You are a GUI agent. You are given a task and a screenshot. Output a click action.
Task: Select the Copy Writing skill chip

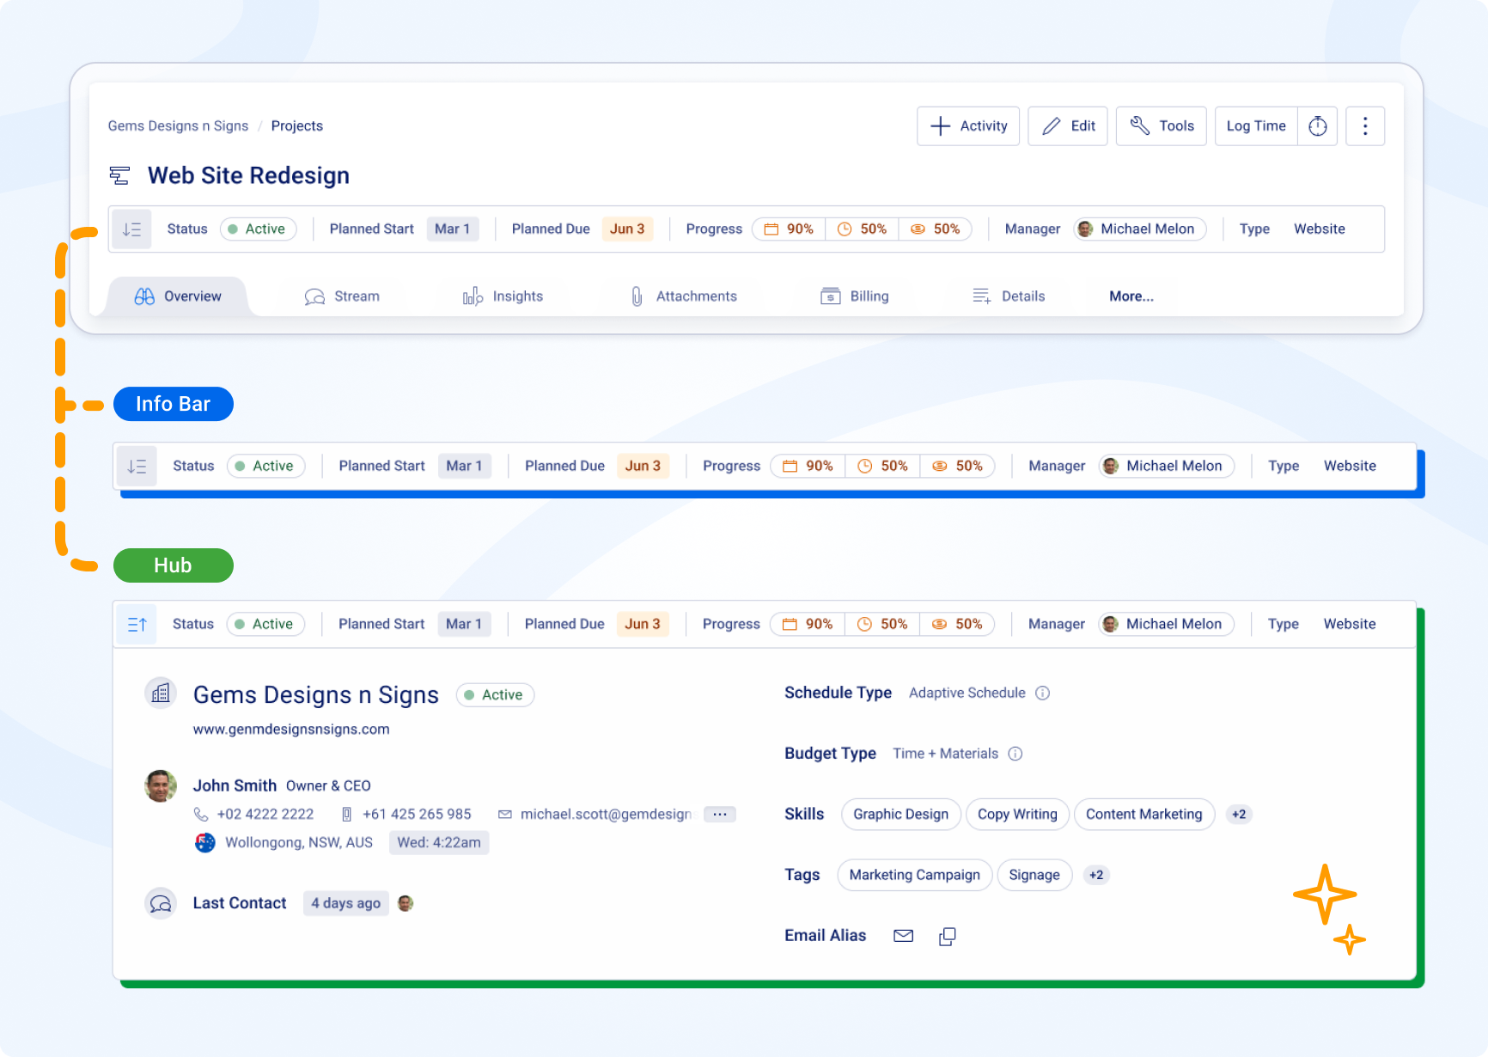tap(1017, 815)
